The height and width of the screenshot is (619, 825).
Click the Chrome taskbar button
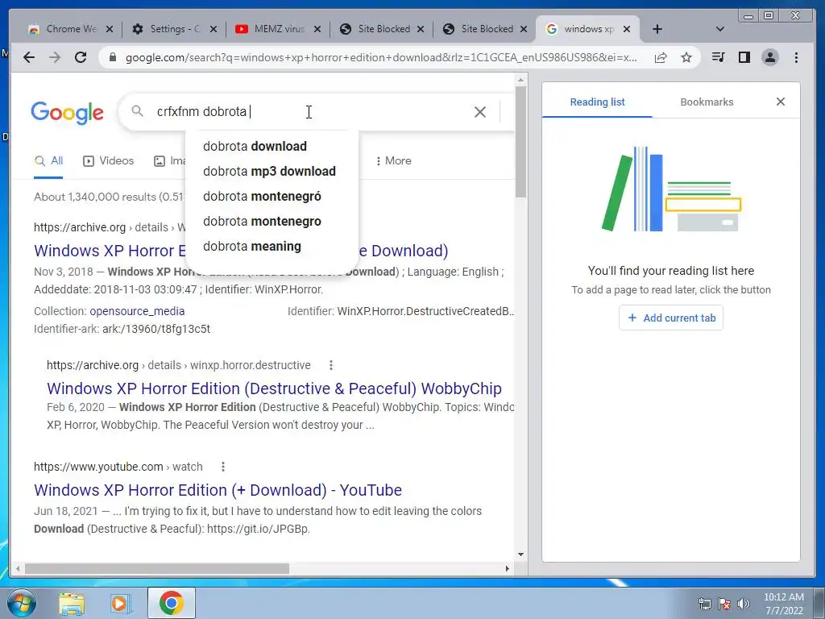(171, 603)
